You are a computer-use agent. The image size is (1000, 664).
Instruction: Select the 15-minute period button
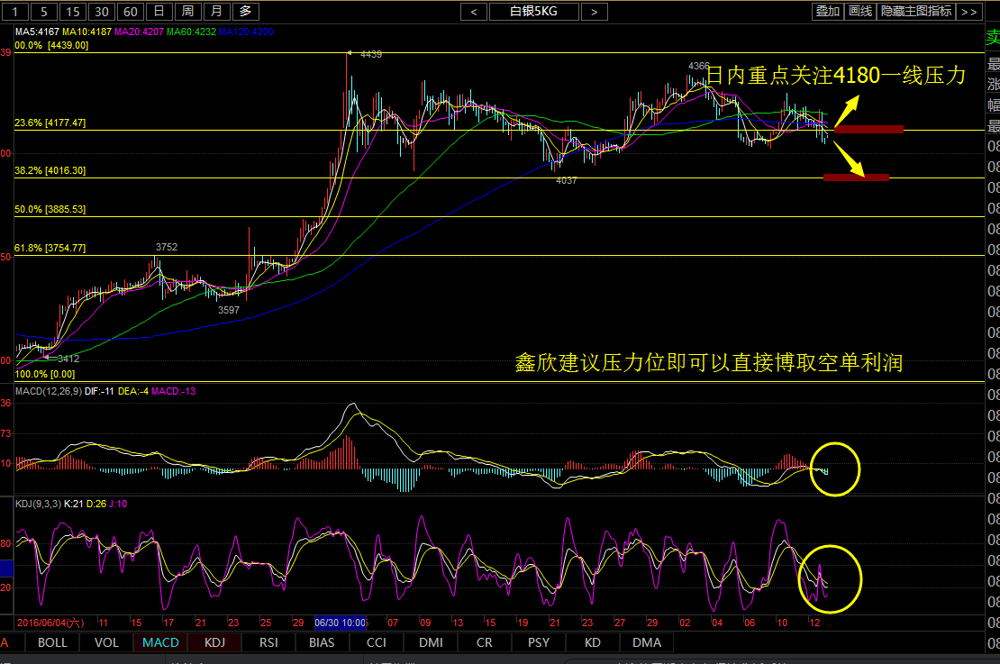coord(73,12)
